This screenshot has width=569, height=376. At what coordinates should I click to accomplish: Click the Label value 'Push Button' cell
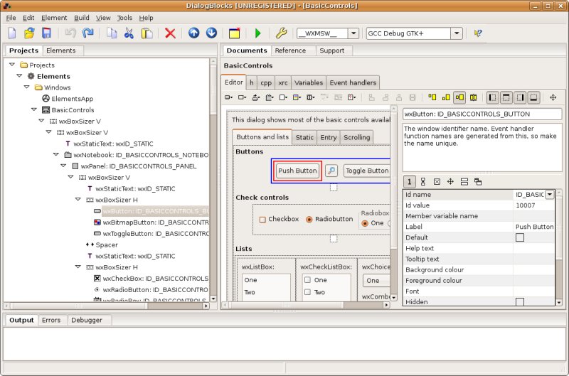[x=534, y=227]
